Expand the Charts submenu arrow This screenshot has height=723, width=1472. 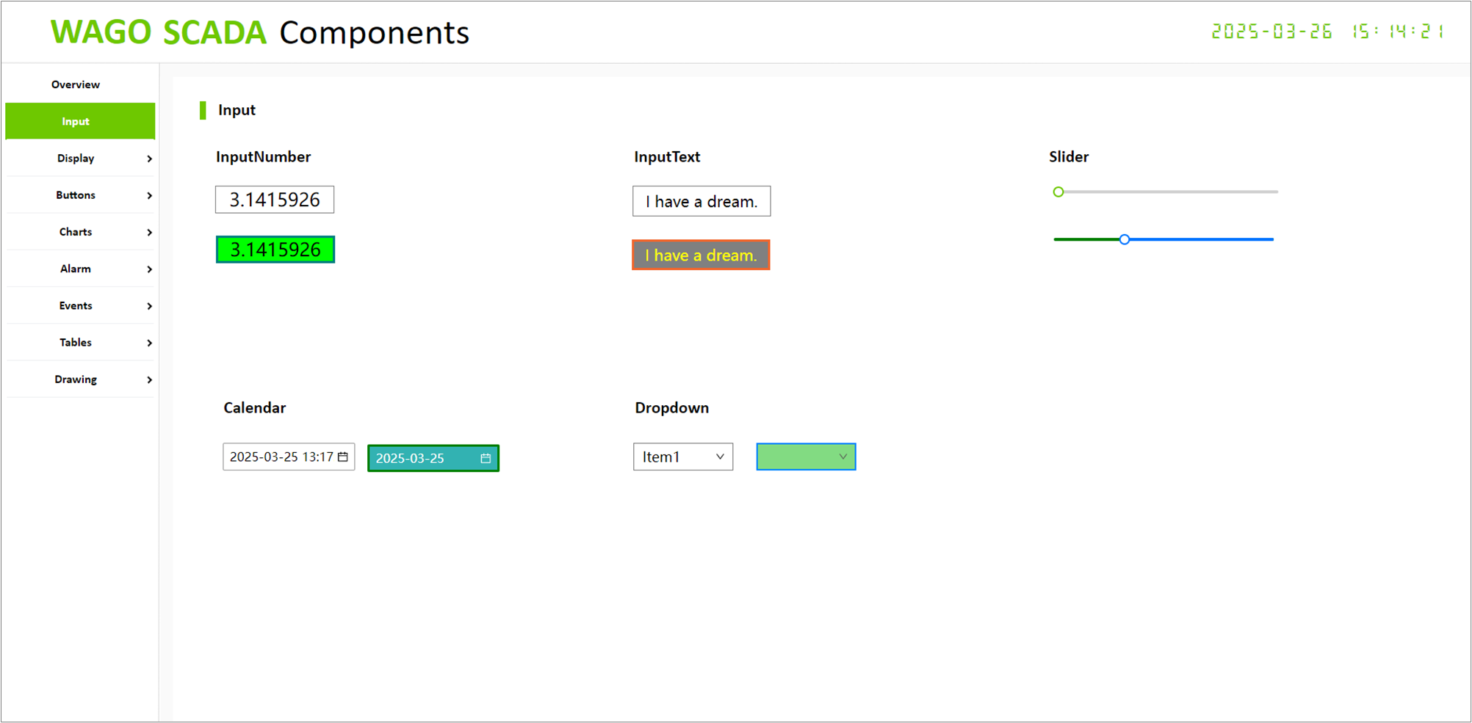(x=149, y=232)
